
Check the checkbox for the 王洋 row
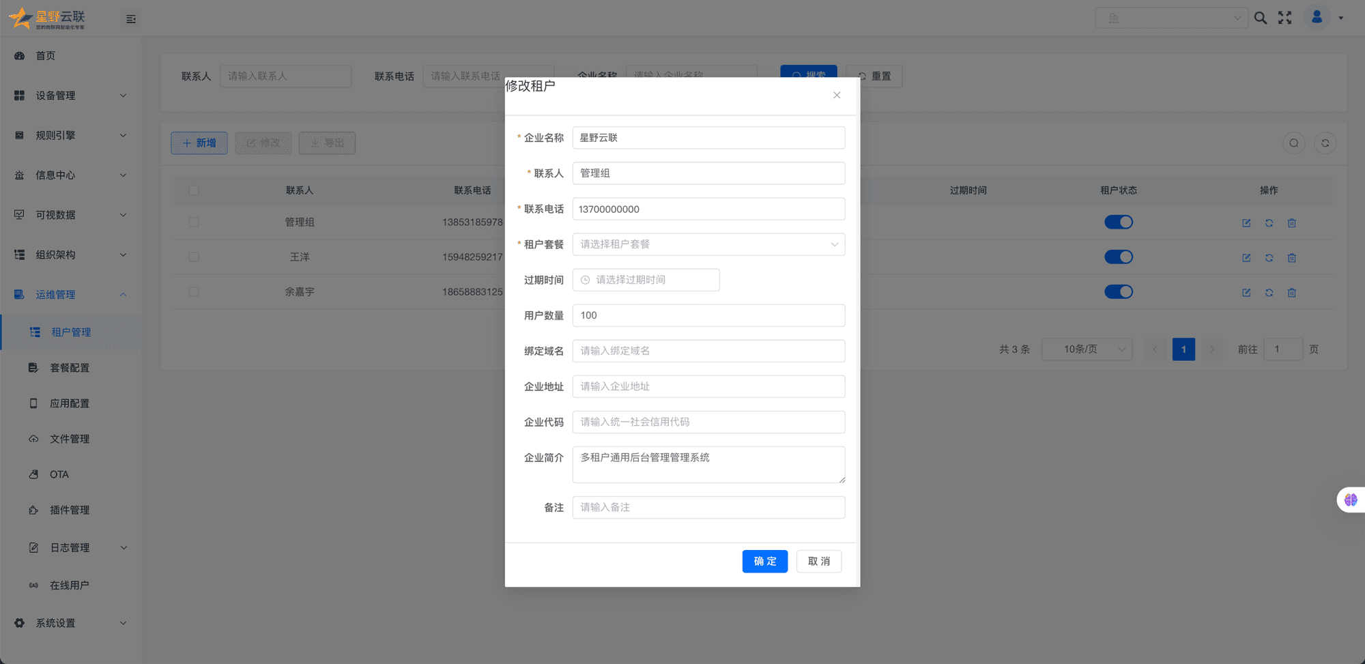pyautogui.click(x=194, y=257)
